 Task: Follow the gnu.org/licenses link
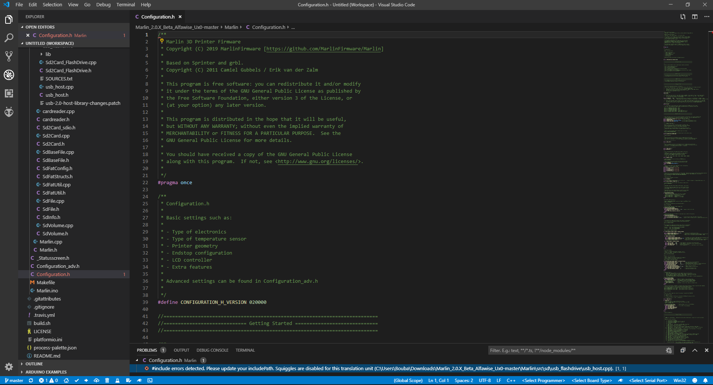tap(318, 162)
